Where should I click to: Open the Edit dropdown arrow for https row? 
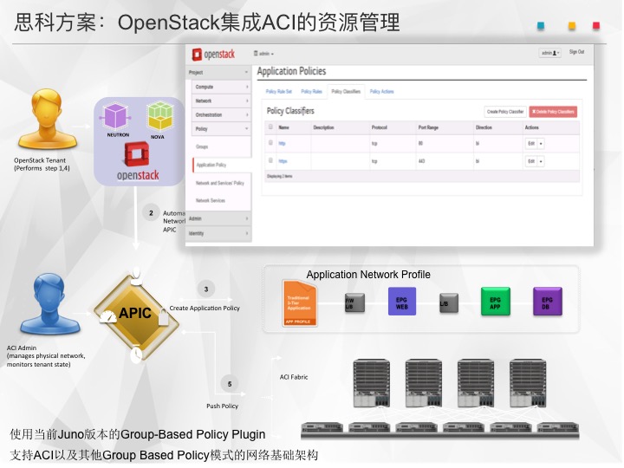[x=541, y=161]
